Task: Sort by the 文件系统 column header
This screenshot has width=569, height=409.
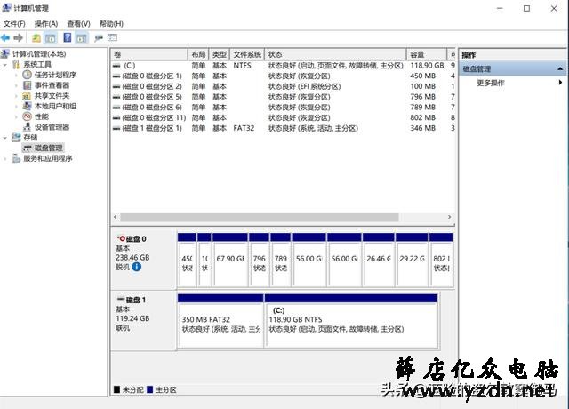Action: (x=247, y=54)
